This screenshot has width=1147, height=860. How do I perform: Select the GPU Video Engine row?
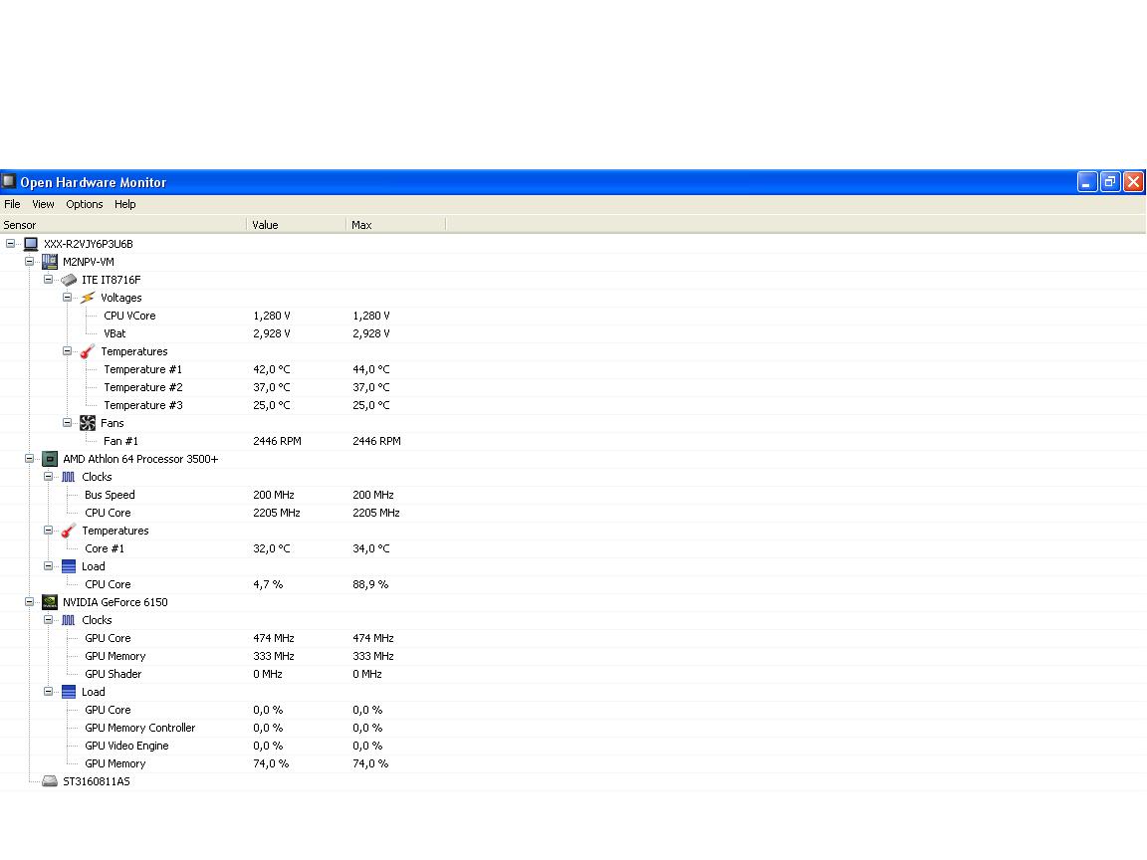click(x=573, y=746)
